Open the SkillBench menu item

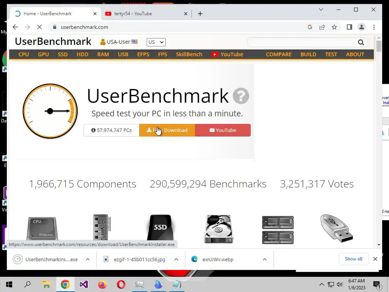[x=189, y=54]
